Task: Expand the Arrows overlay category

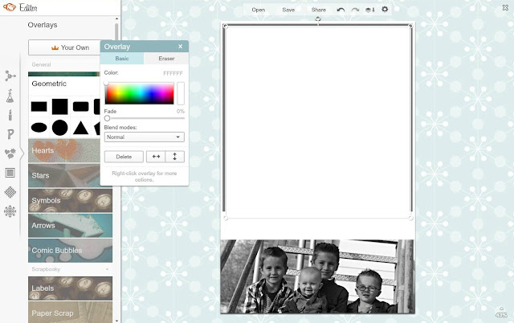Action: 70,226
